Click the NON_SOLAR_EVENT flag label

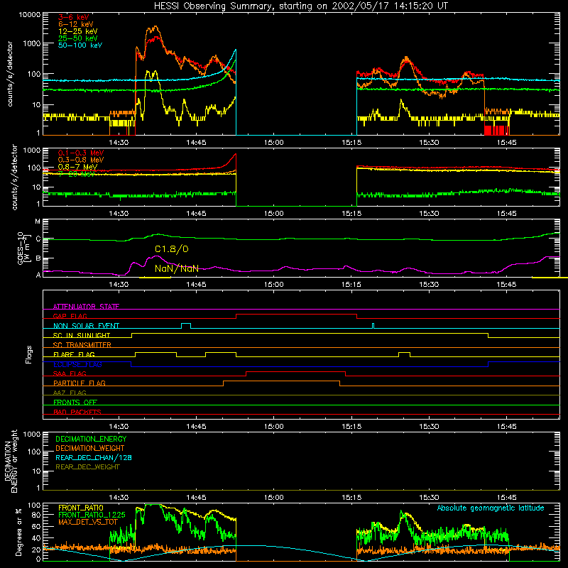pos(86,326)
